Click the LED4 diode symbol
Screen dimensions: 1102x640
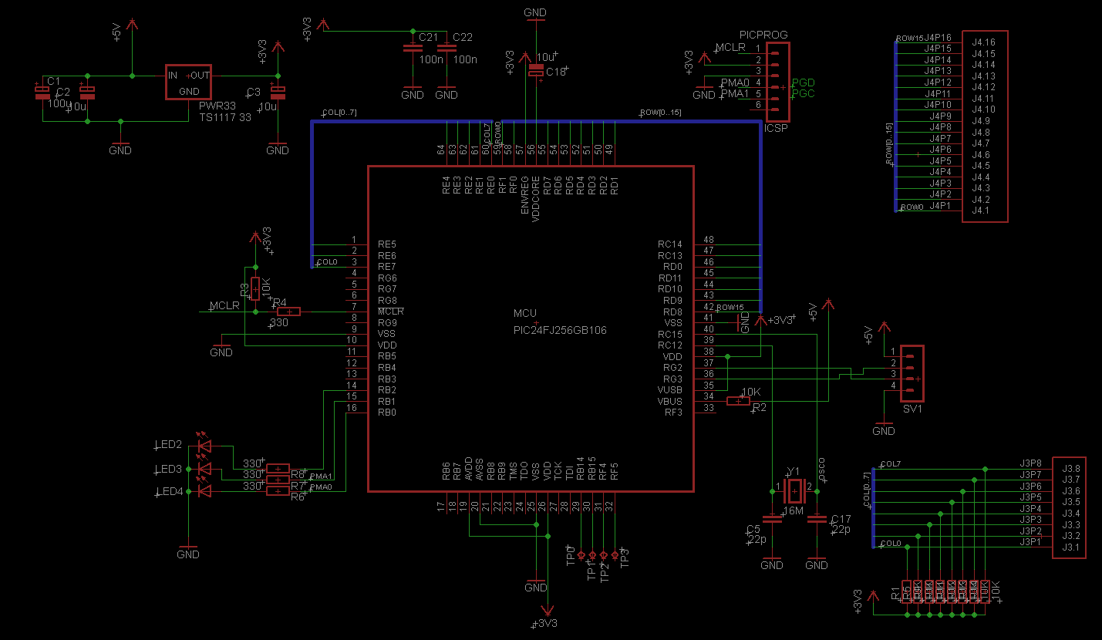tap(204, 491)
